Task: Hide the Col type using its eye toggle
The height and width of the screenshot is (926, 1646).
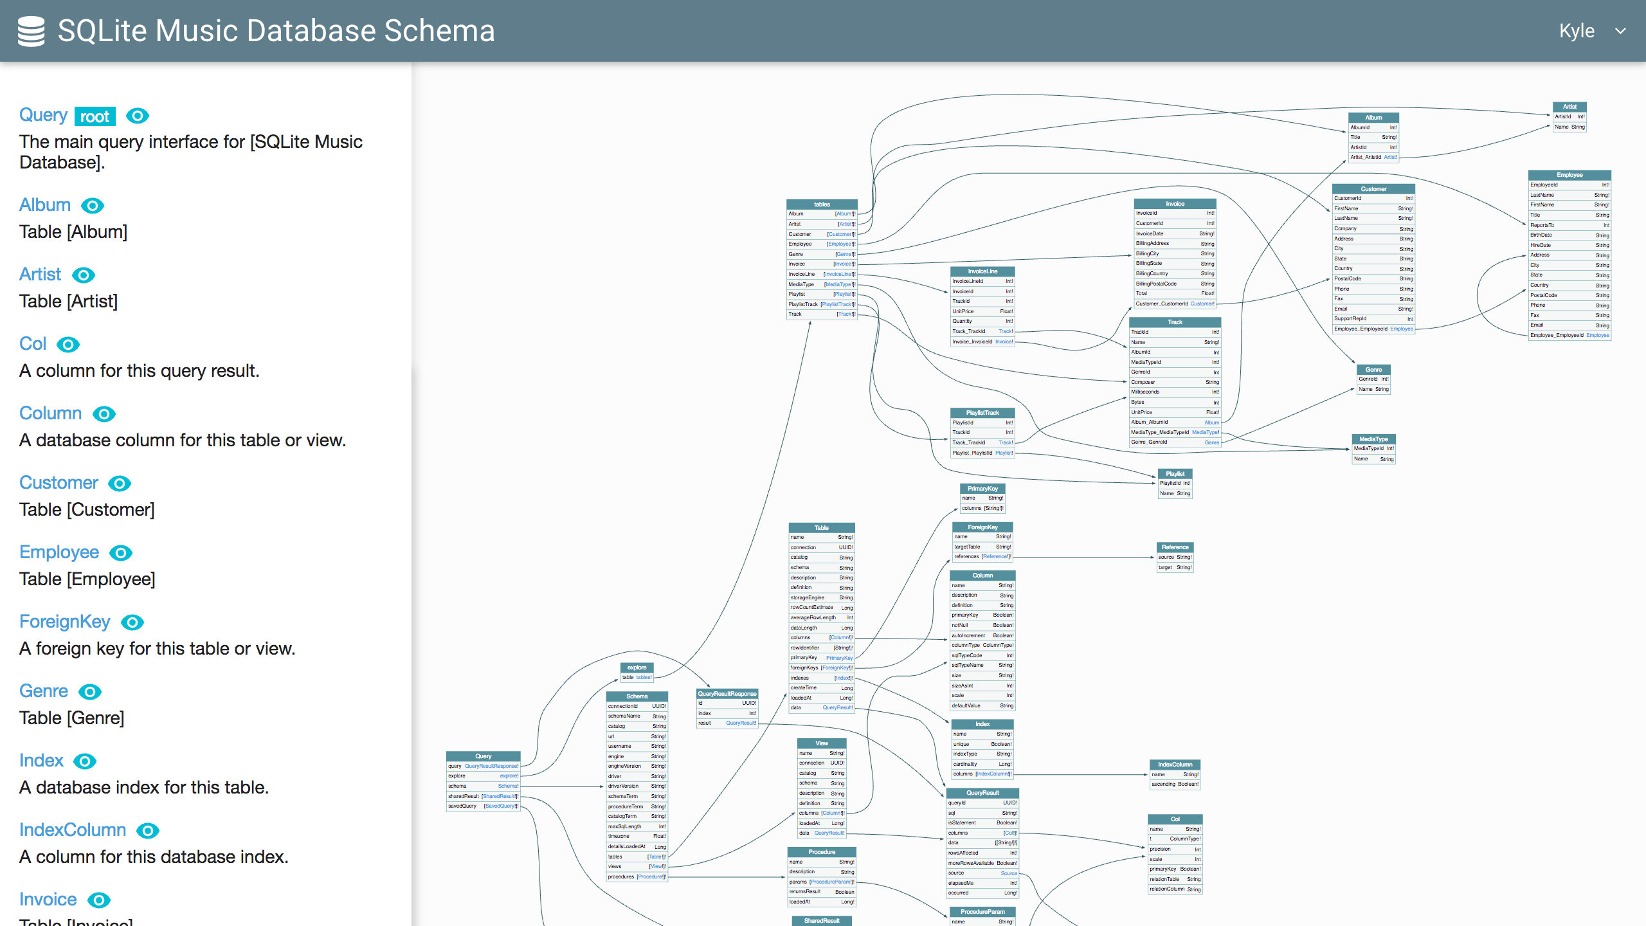Action: (68, 345)
